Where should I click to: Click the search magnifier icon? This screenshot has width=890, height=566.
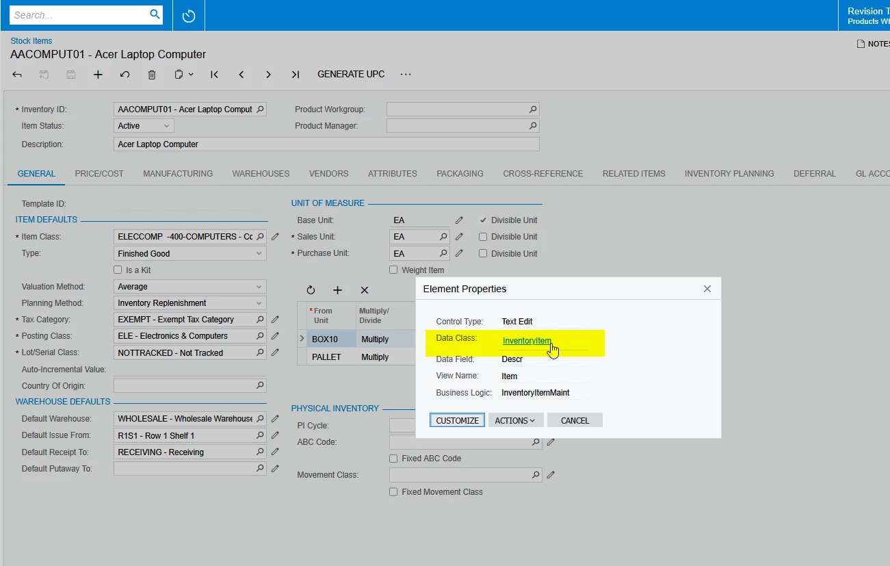tap(155, 14)
